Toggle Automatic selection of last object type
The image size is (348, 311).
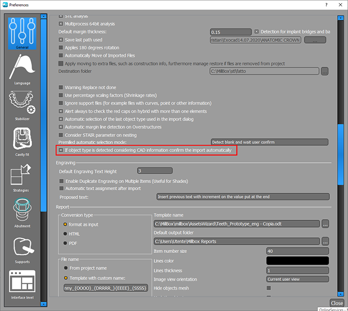tap(60, 119)
